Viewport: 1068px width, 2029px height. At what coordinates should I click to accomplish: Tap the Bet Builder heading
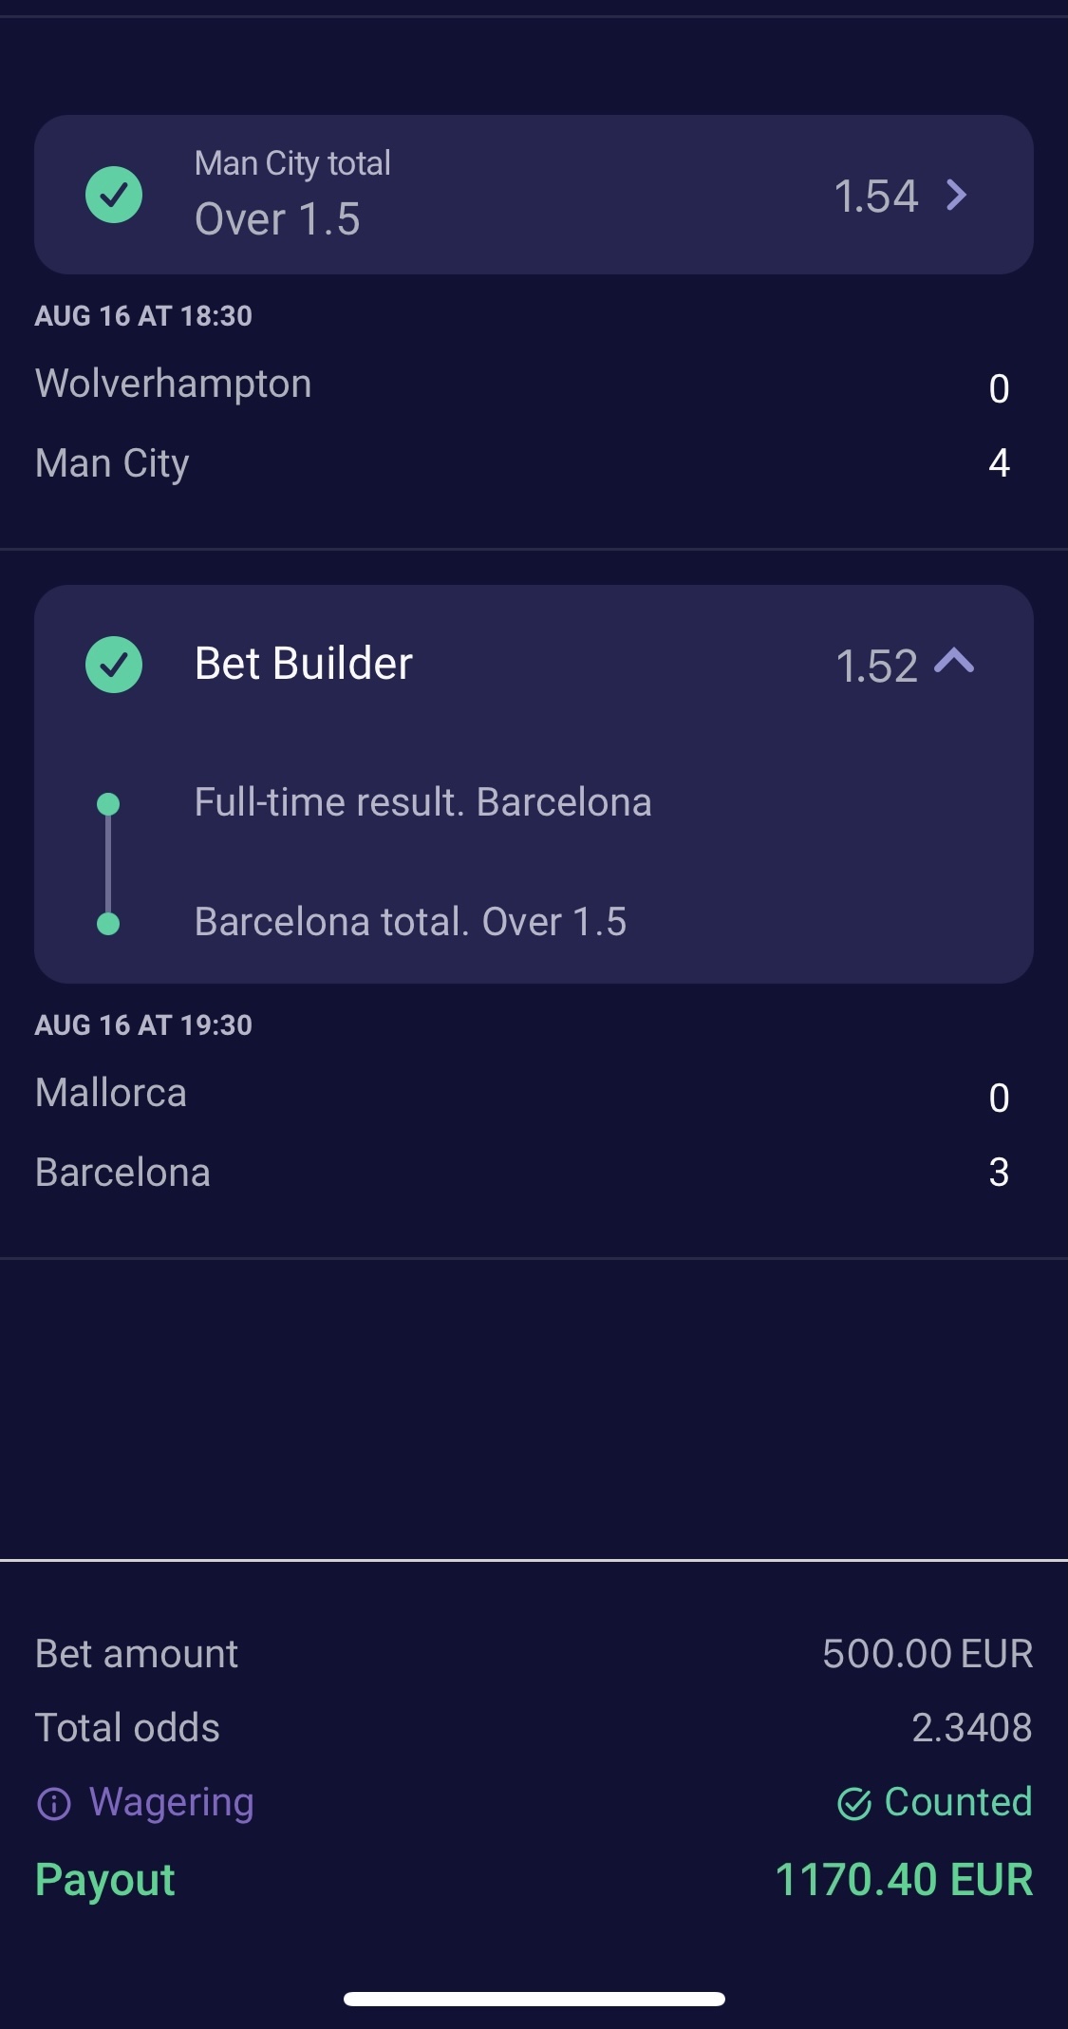click(x=304, y=664)
